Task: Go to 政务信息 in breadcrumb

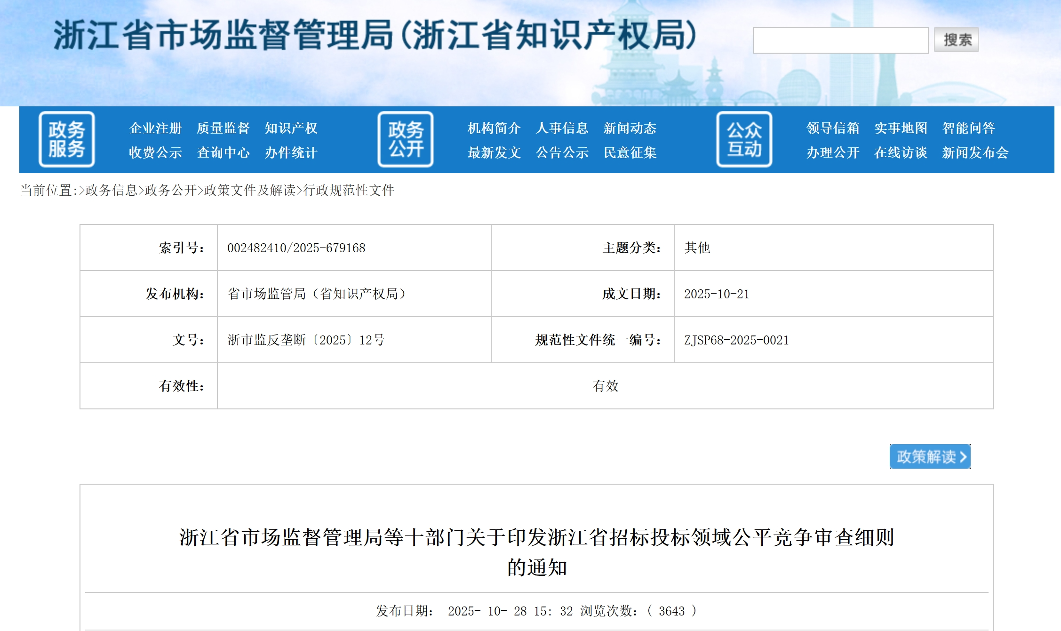Action: pos(111,190)
